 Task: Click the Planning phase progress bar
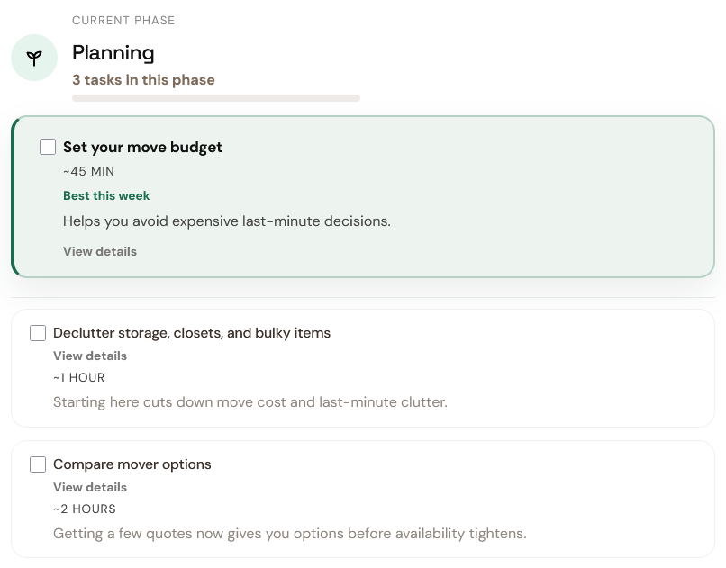click(x=216, y=98)
